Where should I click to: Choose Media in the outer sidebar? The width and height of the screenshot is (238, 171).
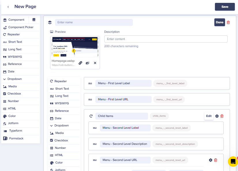(21, 87)
